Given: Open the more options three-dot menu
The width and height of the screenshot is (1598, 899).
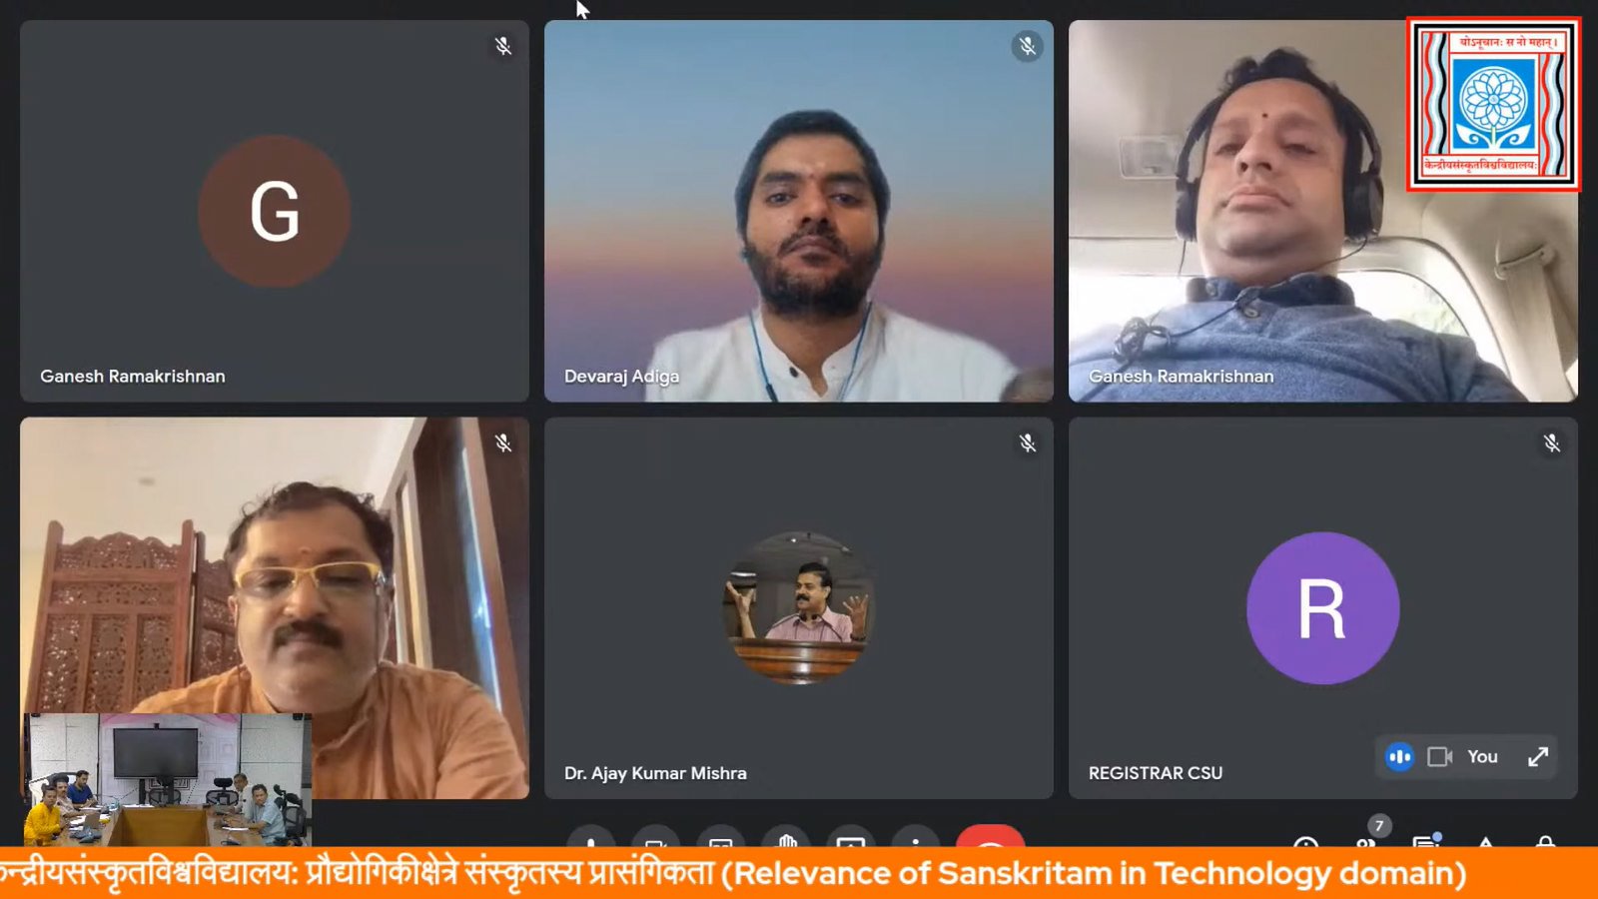Looking at the screenshot, I should point(916,837).
